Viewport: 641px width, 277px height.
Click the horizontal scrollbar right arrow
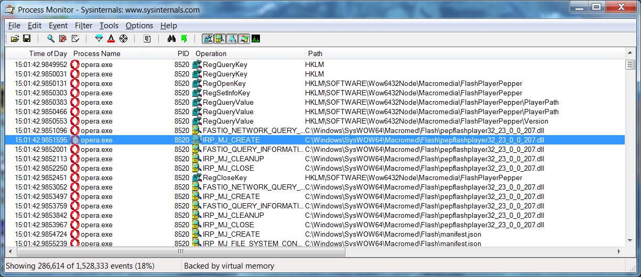[620, 252]
